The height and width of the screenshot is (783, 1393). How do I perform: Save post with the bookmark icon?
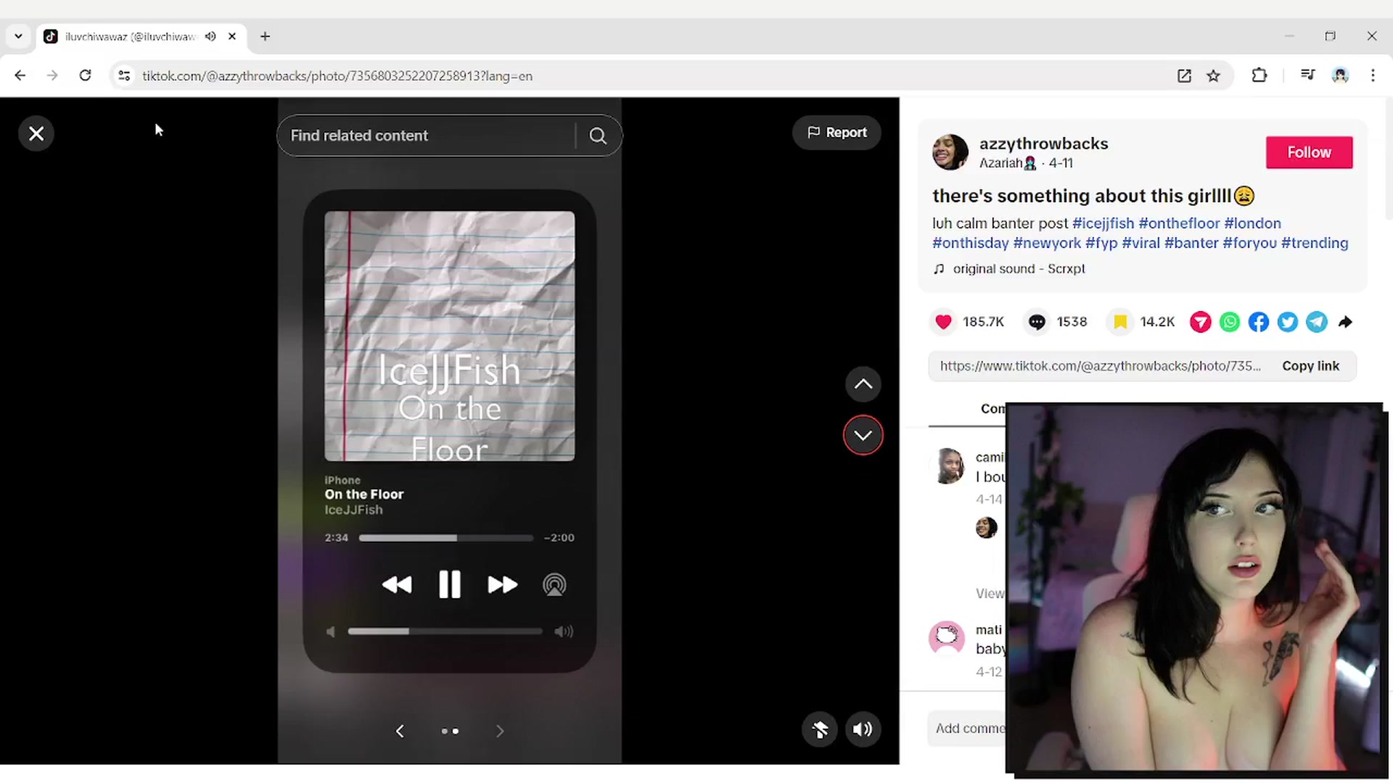point(1120,322)
